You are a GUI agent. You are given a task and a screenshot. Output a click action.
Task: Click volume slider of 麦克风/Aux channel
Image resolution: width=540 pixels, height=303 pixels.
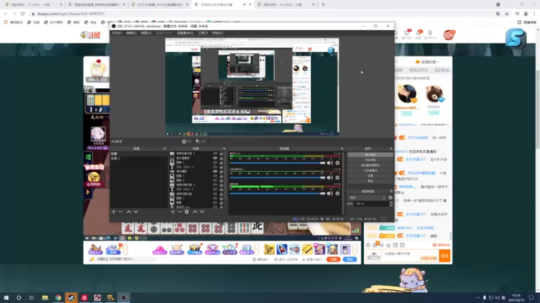pos(277,163)
